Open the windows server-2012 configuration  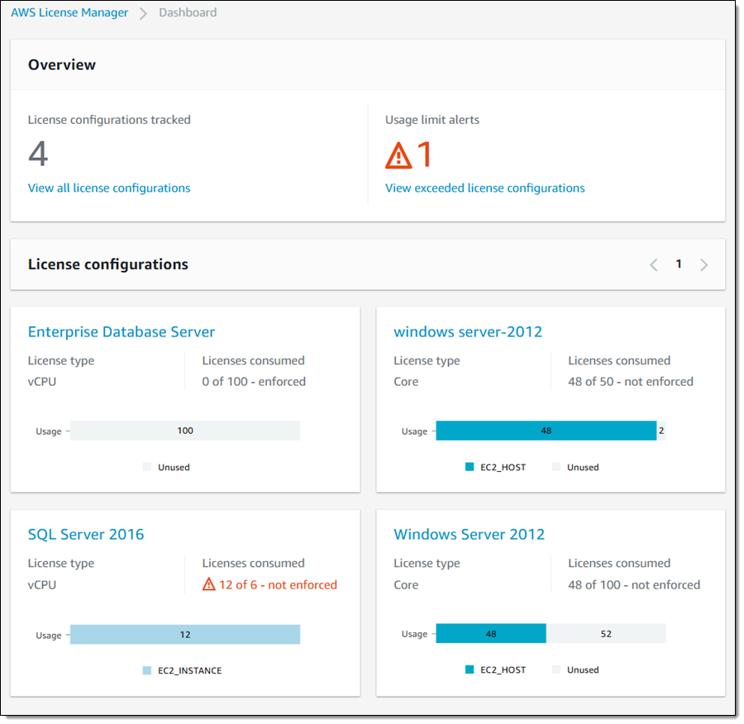tap(468, 331)
